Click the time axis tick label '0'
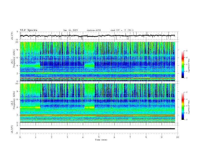This screenshot has height=154, width=200. (20, 137)
